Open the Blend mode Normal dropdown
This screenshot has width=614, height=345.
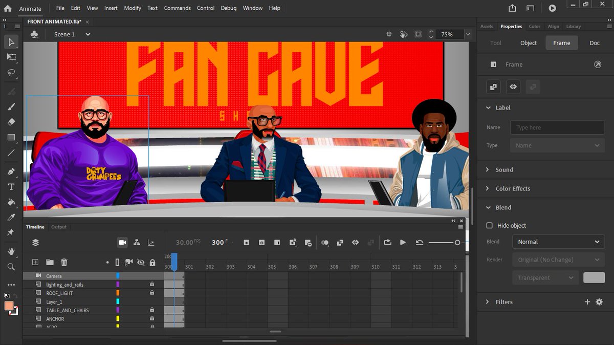pyautogui.click(x=559, y=242)
